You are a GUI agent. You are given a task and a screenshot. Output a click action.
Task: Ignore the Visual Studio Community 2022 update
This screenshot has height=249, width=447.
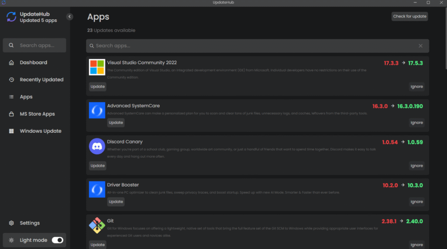click(416, 86)
